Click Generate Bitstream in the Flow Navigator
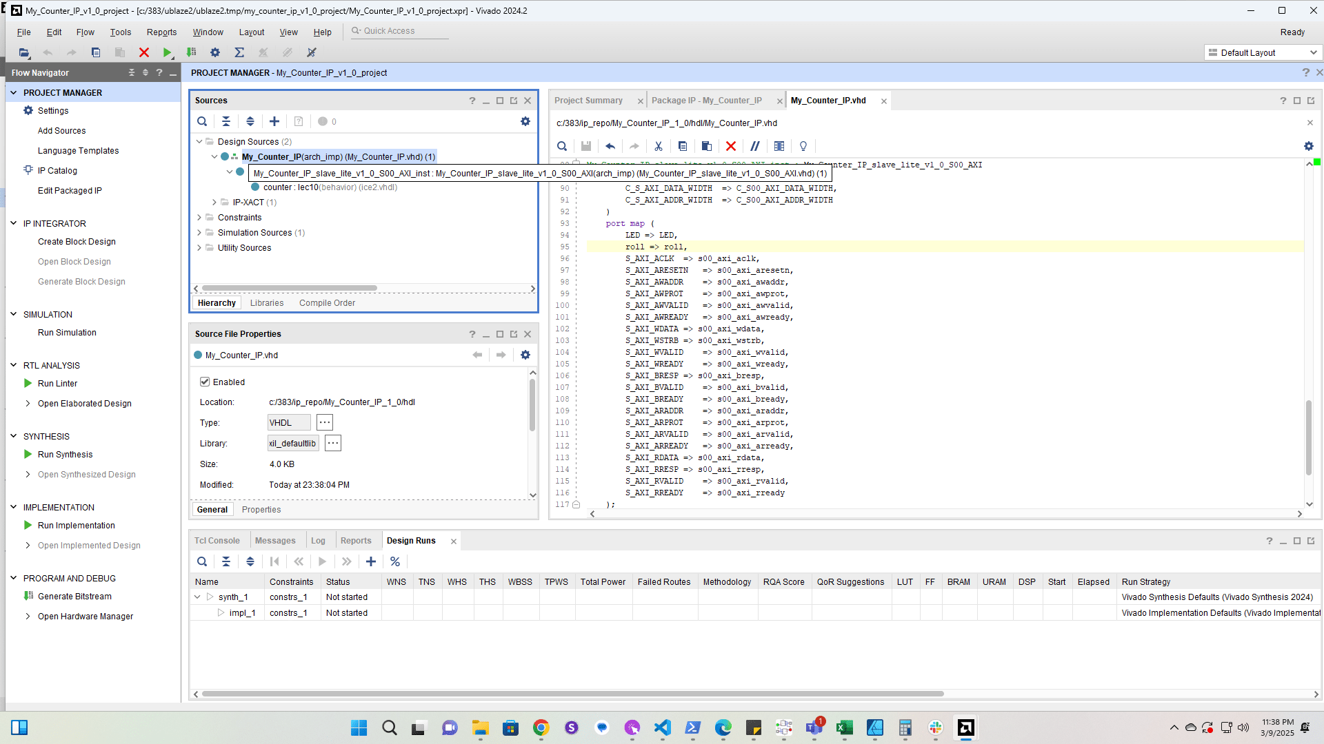This screenshot has width=1324, height=744. point(74,596)
